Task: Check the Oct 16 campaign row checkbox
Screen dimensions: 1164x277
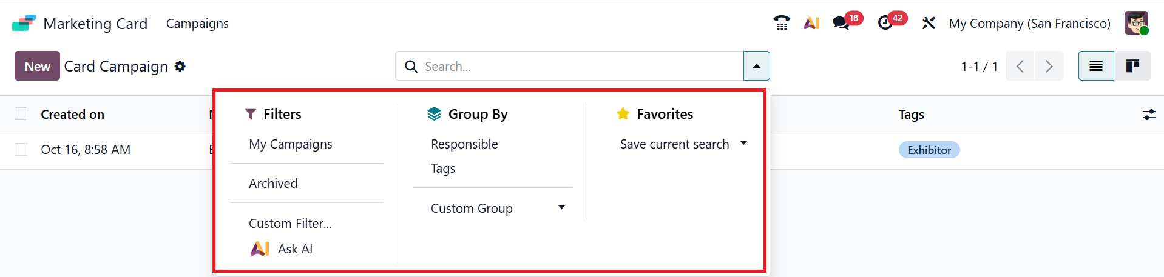Action: pos(21,149)
